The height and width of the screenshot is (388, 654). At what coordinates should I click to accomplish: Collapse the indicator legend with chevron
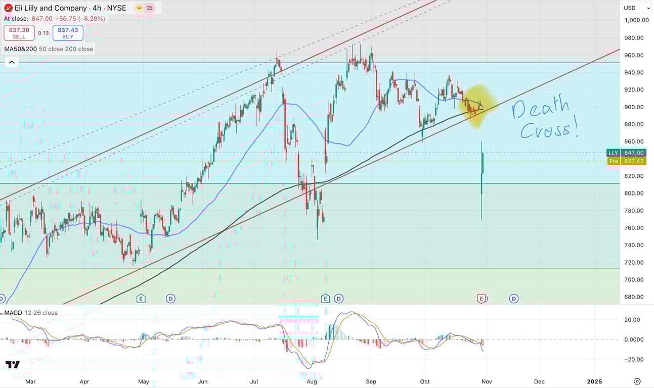[x=12, y=63]
